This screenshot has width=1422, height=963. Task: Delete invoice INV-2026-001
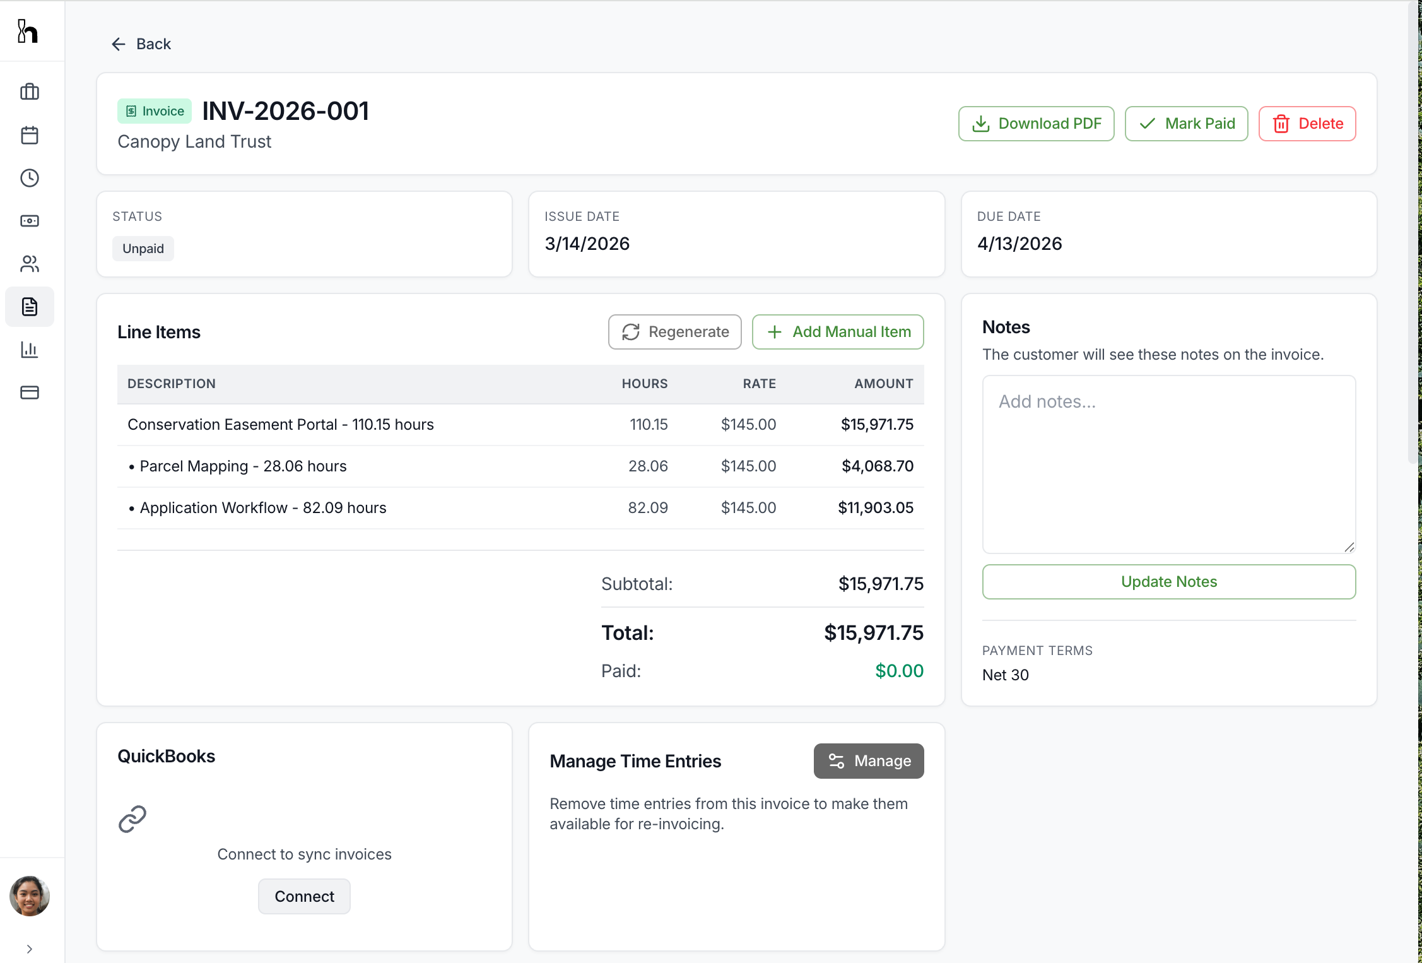[x=1307, y=123]
